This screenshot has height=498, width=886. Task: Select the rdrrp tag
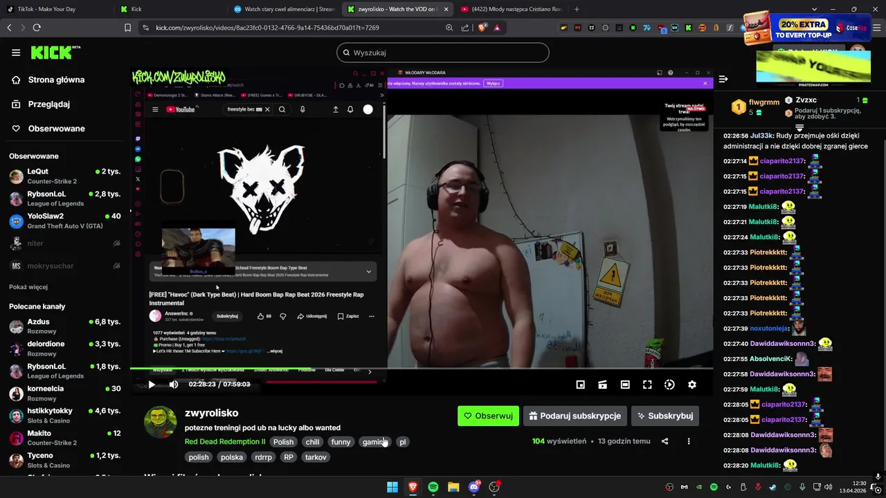(263, 457)
